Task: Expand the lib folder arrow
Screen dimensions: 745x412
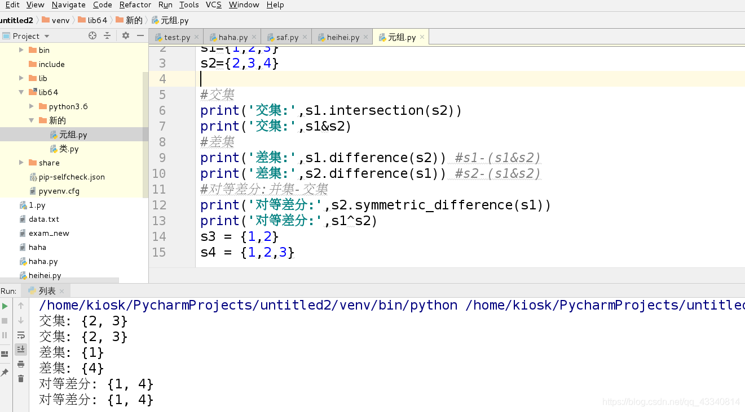Action: (x=21, y=78)
